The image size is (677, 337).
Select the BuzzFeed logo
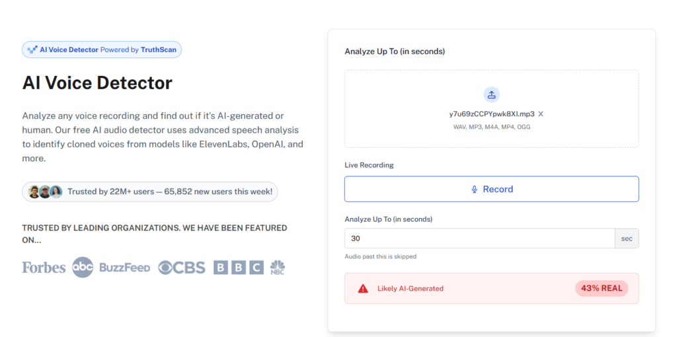125,268
